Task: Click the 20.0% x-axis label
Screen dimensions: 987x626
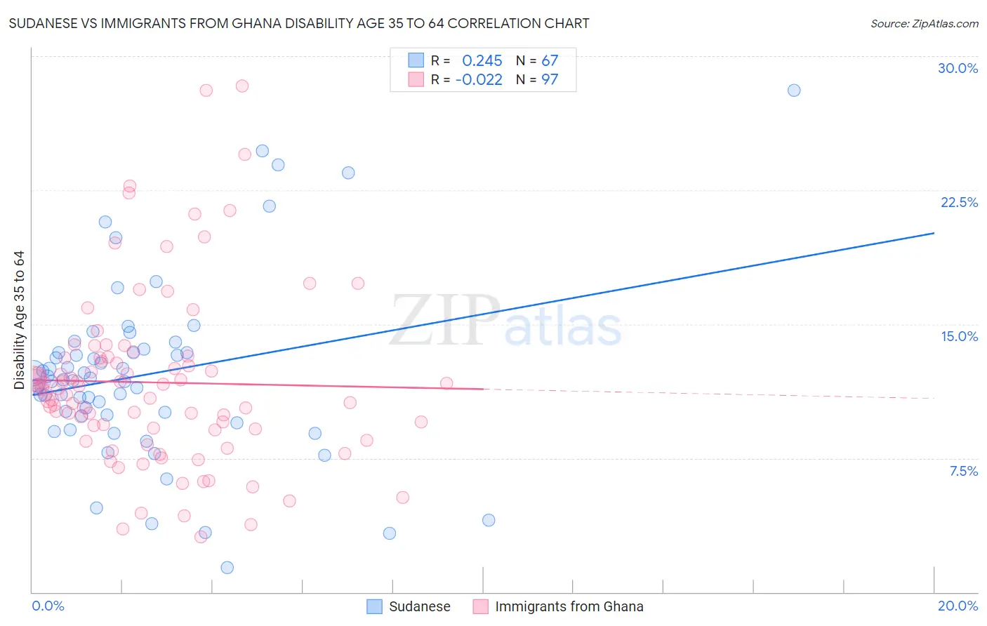Action: pyautogui.click(x=958, y=606)
